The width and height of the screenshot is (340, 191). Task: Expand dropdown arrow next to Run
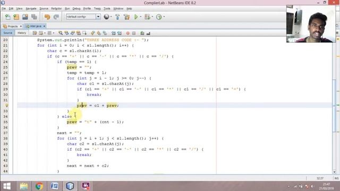tap(140, 16)
